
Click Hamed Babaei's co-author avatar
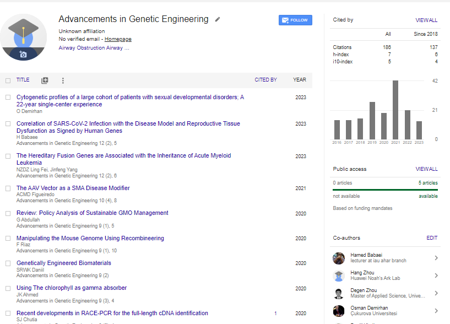(x=339, y=258)
